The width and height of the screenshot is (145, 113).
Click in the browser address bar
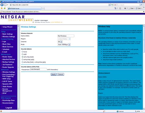pos(59,5)
